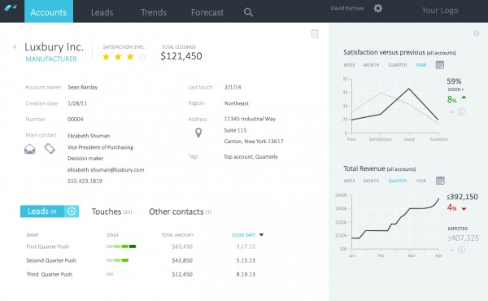Select the Leads (3) section tab
This screenshot has width=488, height=301.
click(42, 212)
